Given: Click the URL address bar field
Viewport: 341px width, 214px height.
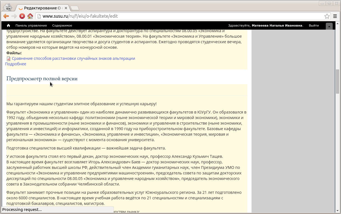Looking at the screenshot, I should point(180,16).
